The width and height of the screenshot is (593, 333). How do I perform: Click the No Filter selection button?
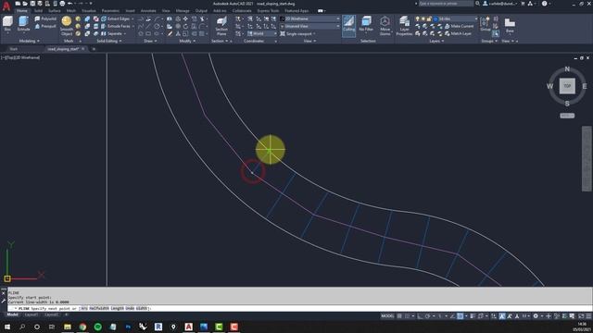(x=366, y=25)
